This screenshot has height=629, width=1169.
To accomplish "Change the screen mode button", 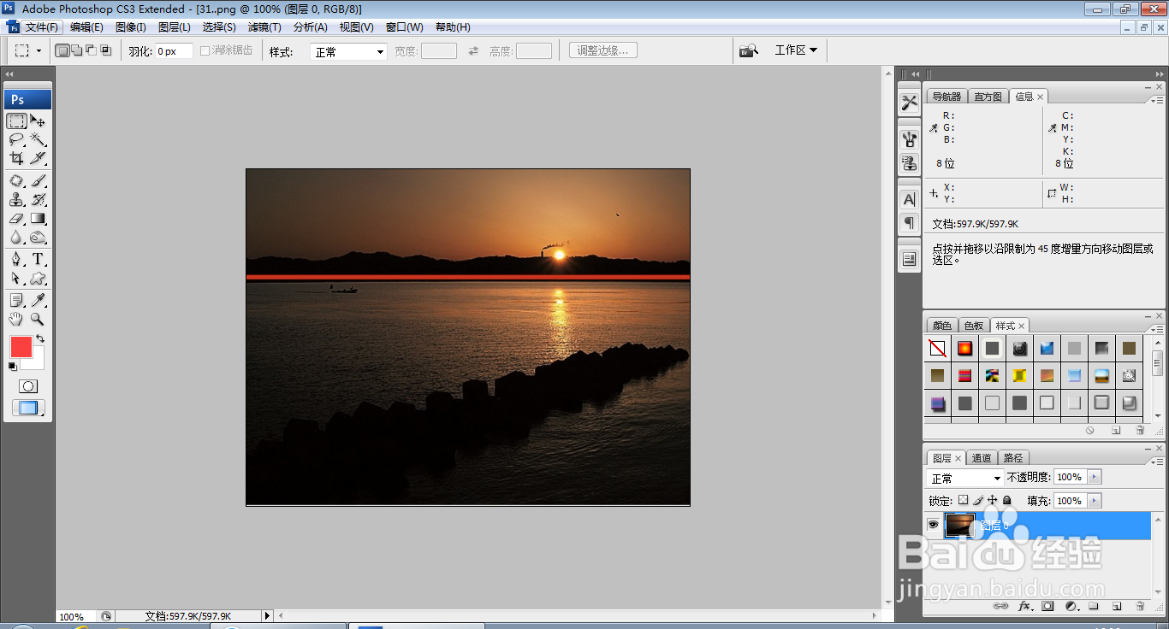I will pyautogui.click(x=28, y=409).
